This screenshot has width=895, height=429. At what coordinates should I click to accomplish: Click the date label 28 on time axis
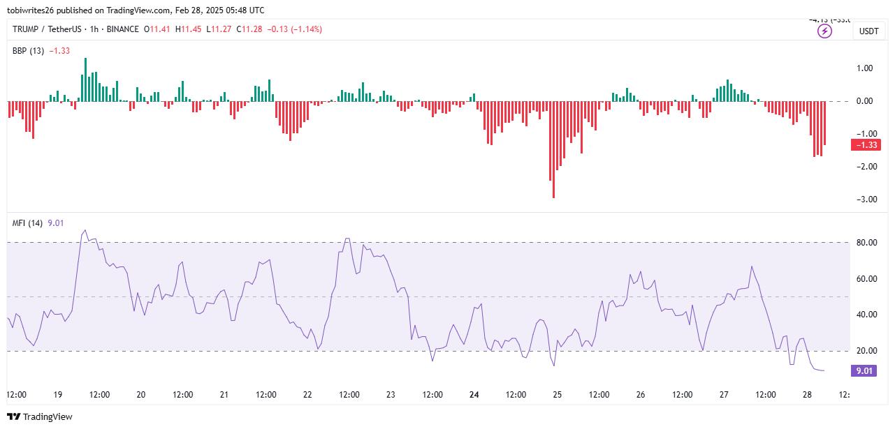click(807, 395)
